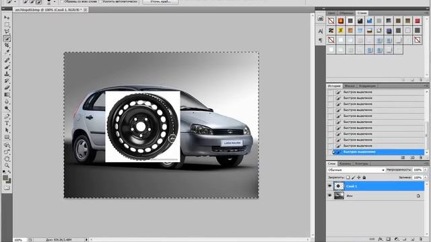This screenshot has height=242, width=431.
Task: Apply the orange glow style swatch
Action: (341, 21)
